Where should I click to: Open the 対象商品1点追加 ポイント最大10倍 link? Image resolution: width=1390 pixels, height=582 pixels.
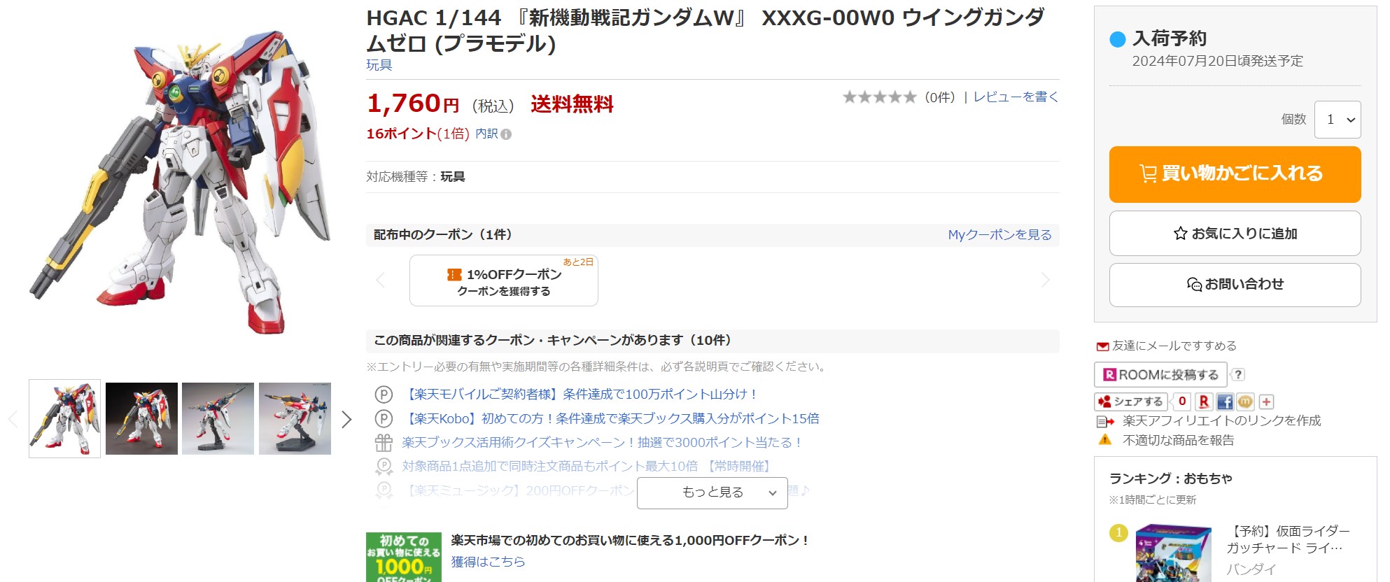pos(587,467)
